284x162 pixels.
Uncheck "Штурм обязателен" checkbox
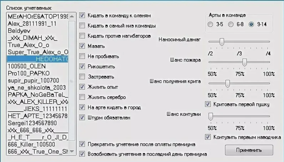point(82,118)
